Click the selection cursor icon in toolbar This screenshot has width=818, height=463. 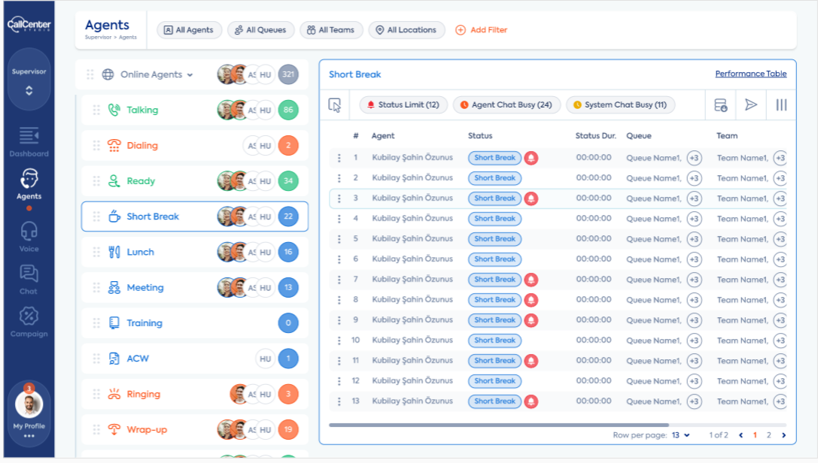[335, 105]
